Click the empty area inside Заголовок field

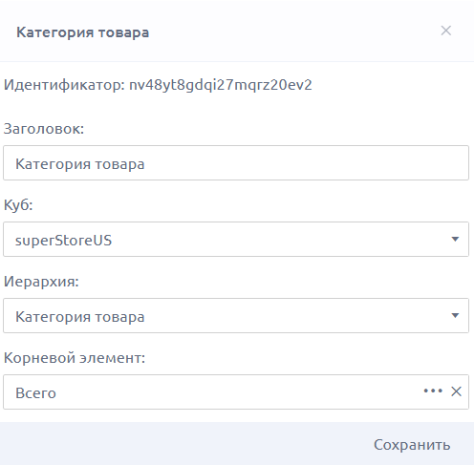pyautogui.click(x=306, y=163)
